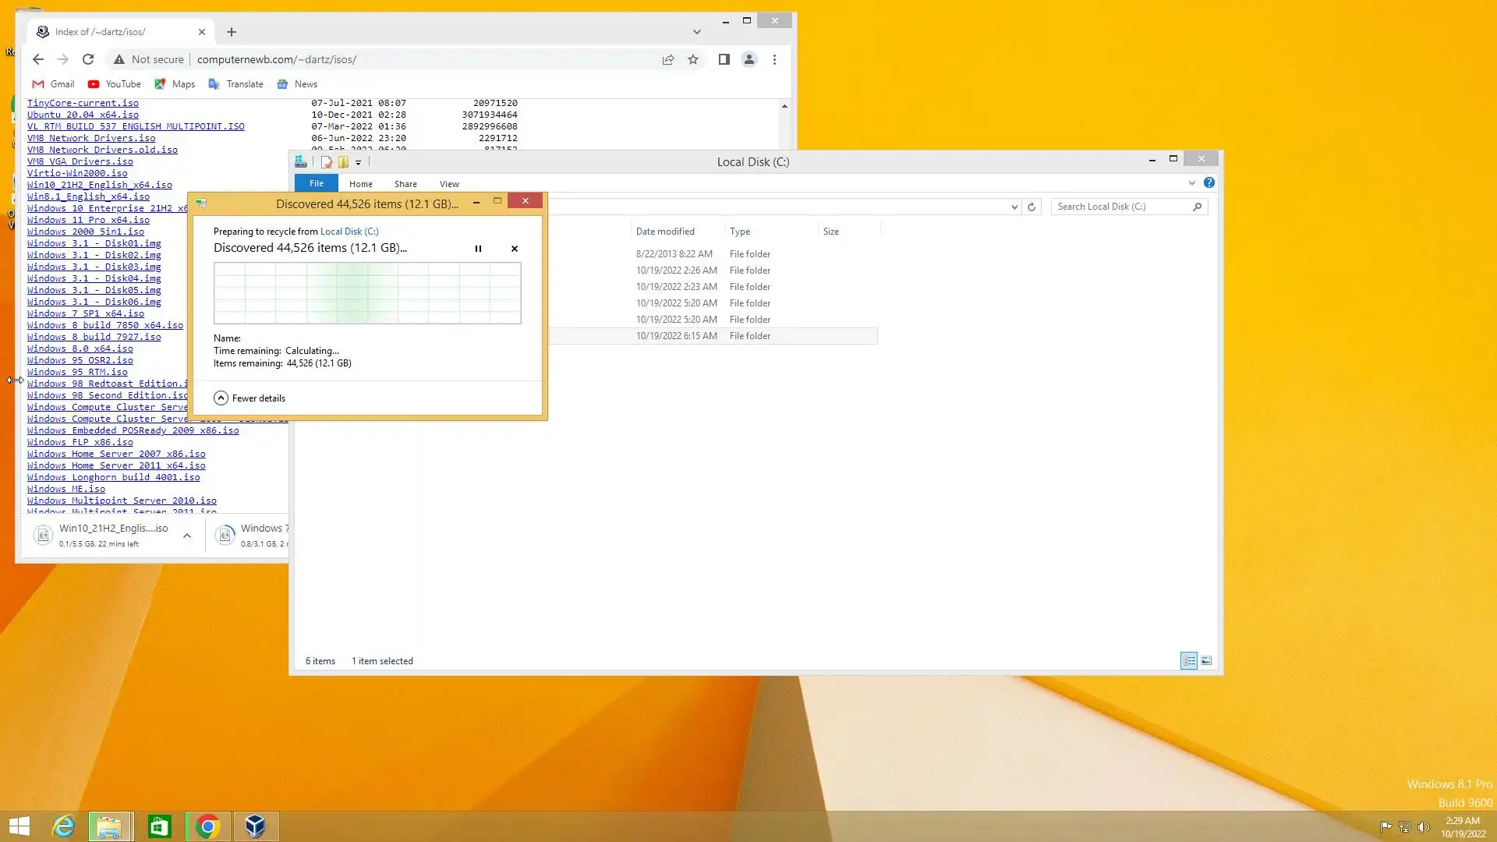Image resolution: width=1497 pixels, height=842 pixels.
Task: Toggle Chrome side panel icon
Action: [724, 59]
